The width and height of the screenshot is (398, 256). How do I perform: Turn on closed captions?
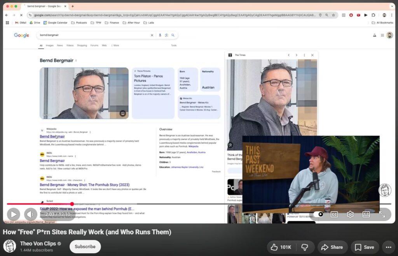tap(334, 214)
